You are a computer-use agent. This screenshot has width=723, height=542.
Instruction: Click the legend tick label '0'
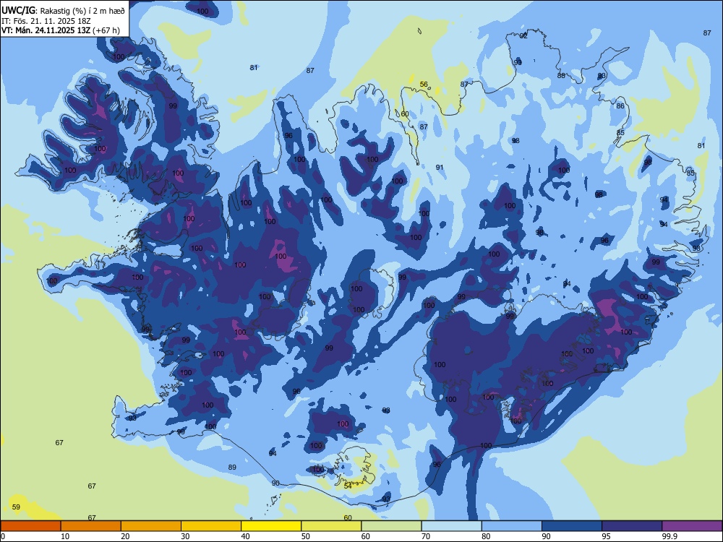3,536
